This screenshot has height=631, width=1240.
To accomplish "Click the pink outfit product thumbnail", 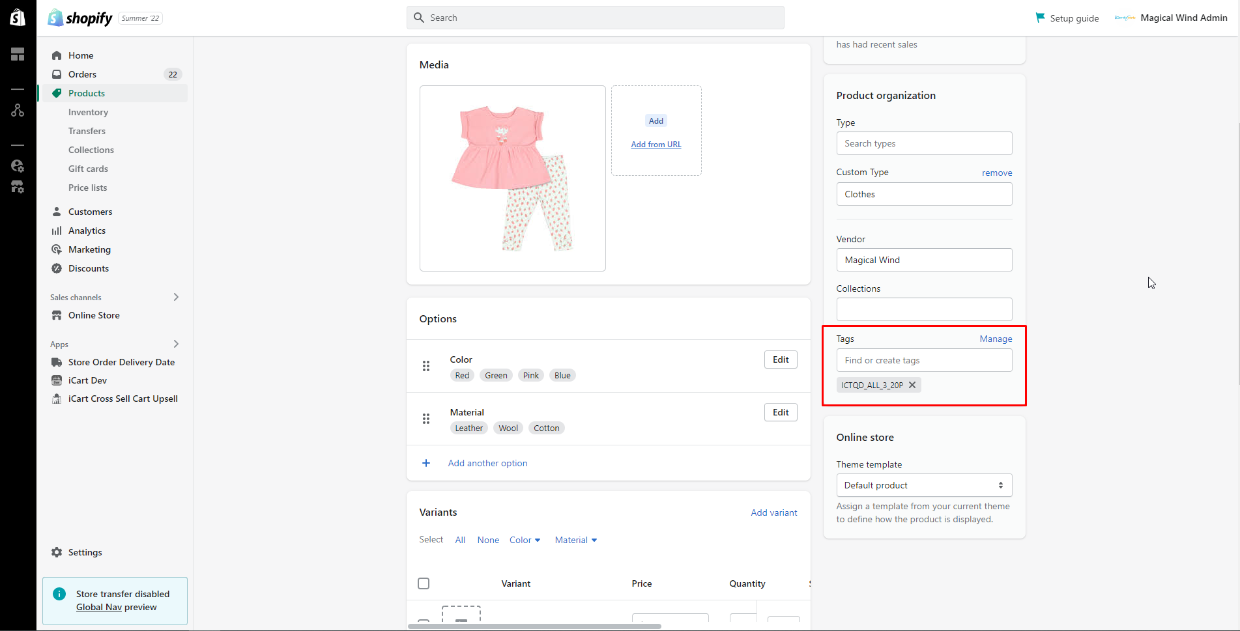I will pyautogui.click(x=513, y=178).
